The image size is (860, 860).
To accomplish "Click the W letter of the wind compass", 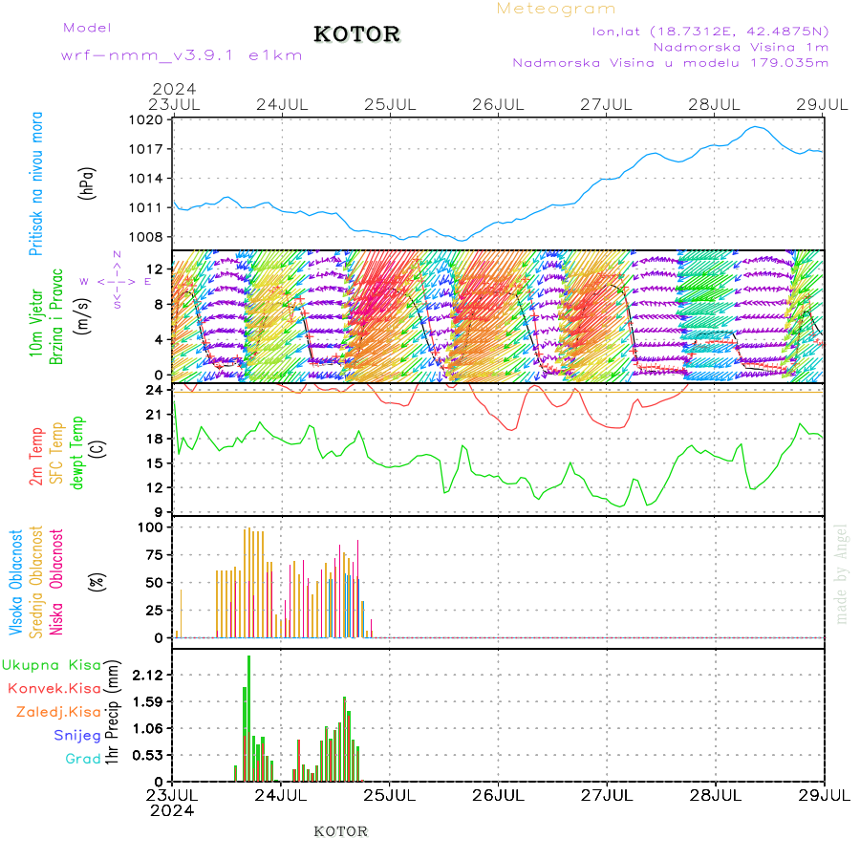I will [x=84, y=282].
